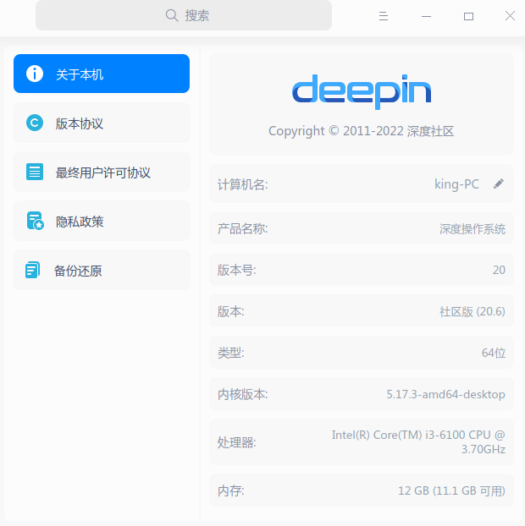Screen dimensions: 525x526
Task: Click the search magnifier icon
Action: click(172, 15)
